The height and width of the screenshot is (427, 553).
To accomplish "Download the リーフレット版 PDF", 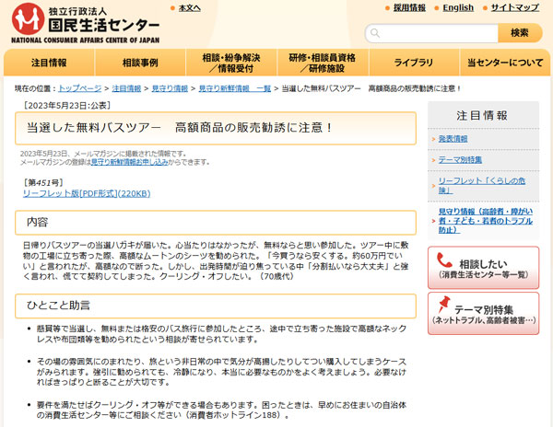I will (x=87, y=193).
